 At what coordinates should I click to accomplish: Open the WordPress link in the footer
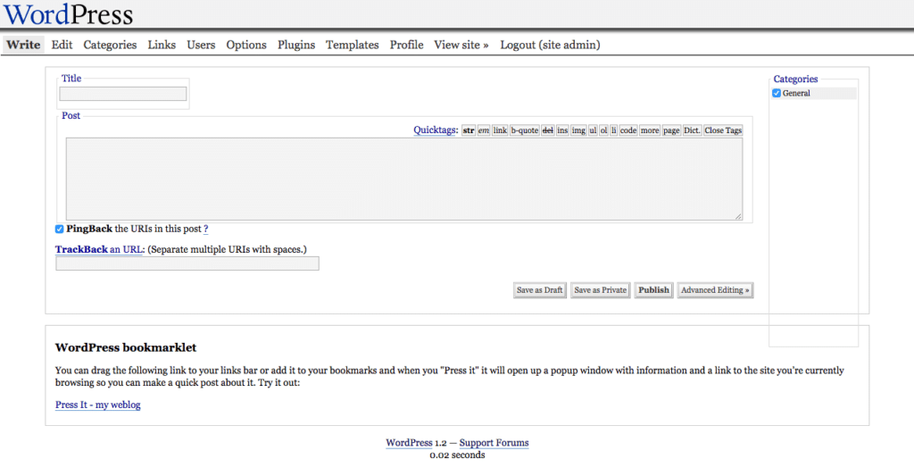pyautogui.click(x=409, y=443)
